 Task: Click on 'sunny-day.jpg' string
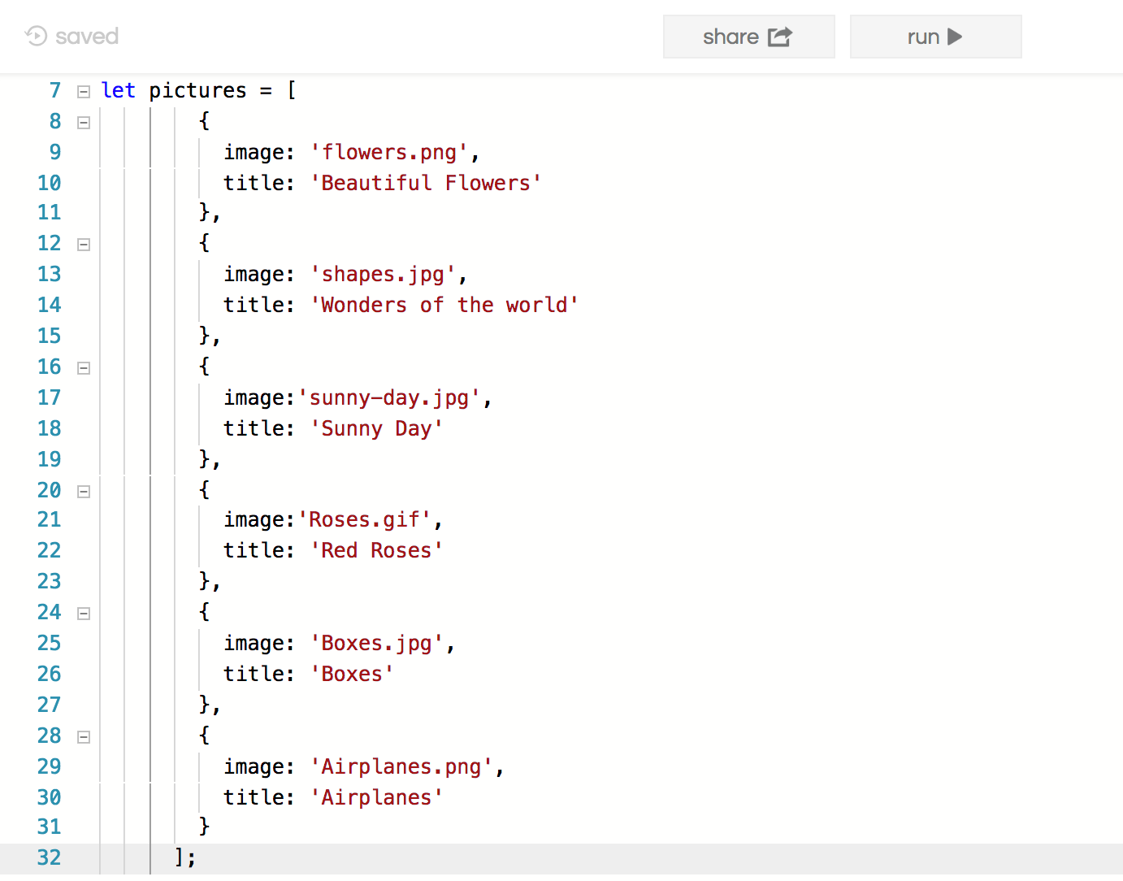(389, 398)
